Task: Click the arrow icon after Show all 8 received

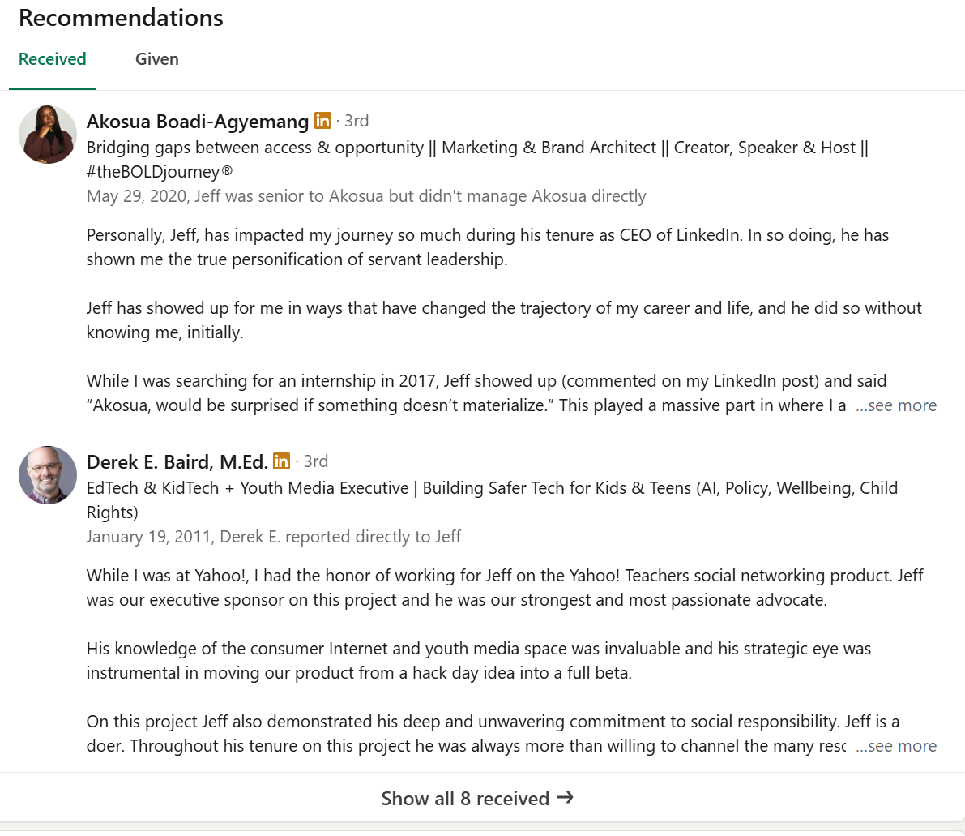Action: [566, 798]
